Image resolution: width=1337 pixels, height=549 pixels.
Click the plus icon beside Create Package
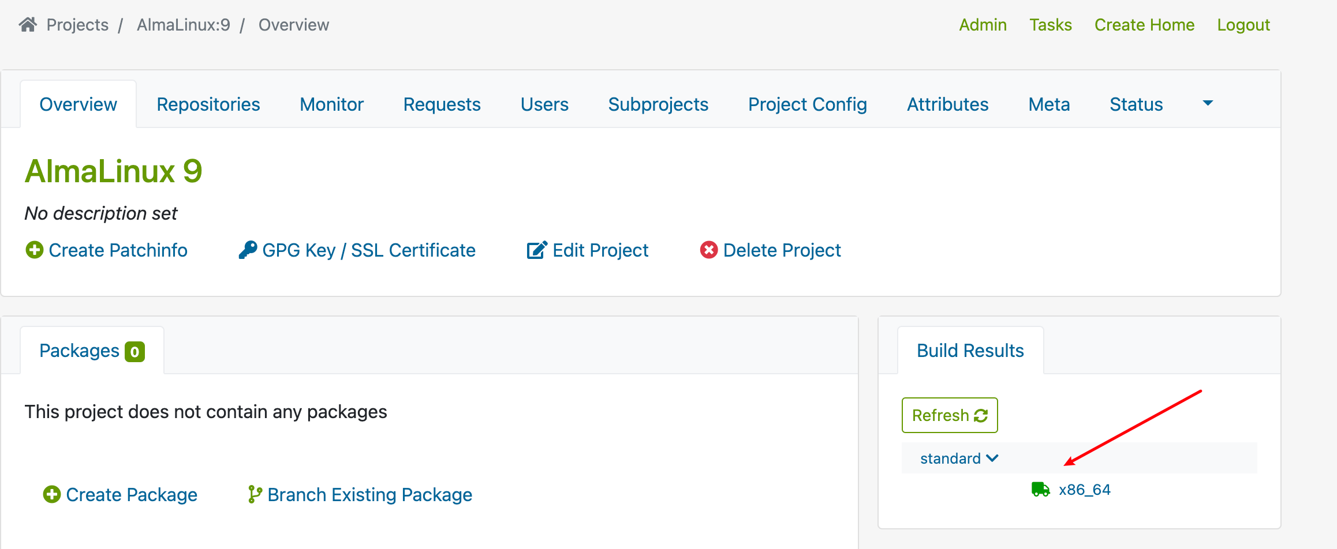click(x=52, y=495)
